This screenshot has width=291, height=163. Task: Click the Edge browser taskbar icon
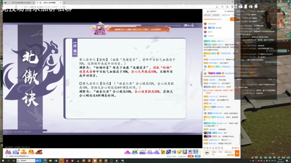point(45,161)
